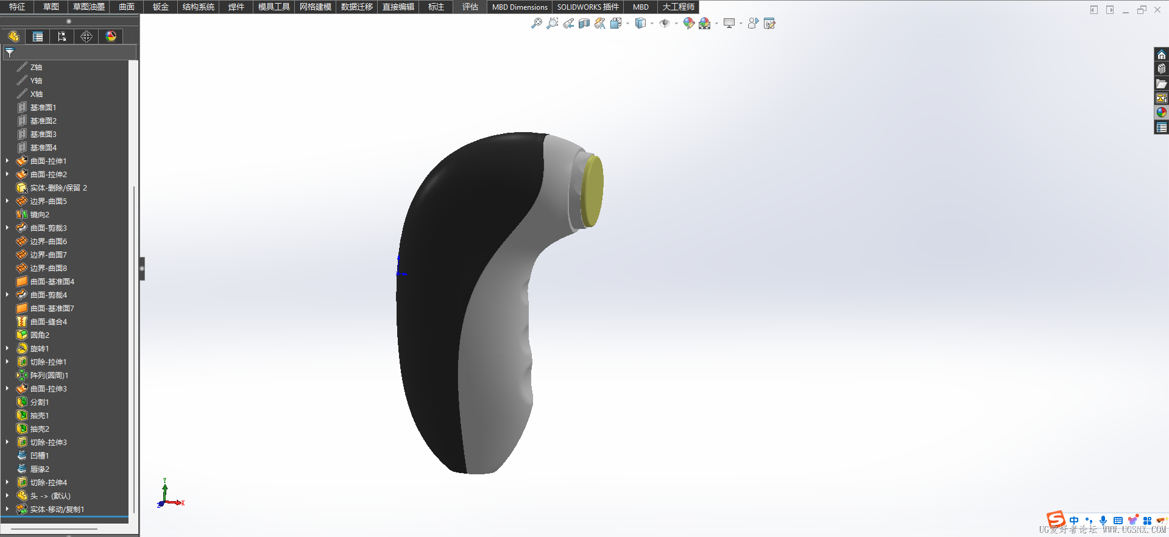The height and width of the screenshot is (537, 1169).
Task: Open the SOLIDWORKS 插件 ribbon tab
Action: point(588,7)
